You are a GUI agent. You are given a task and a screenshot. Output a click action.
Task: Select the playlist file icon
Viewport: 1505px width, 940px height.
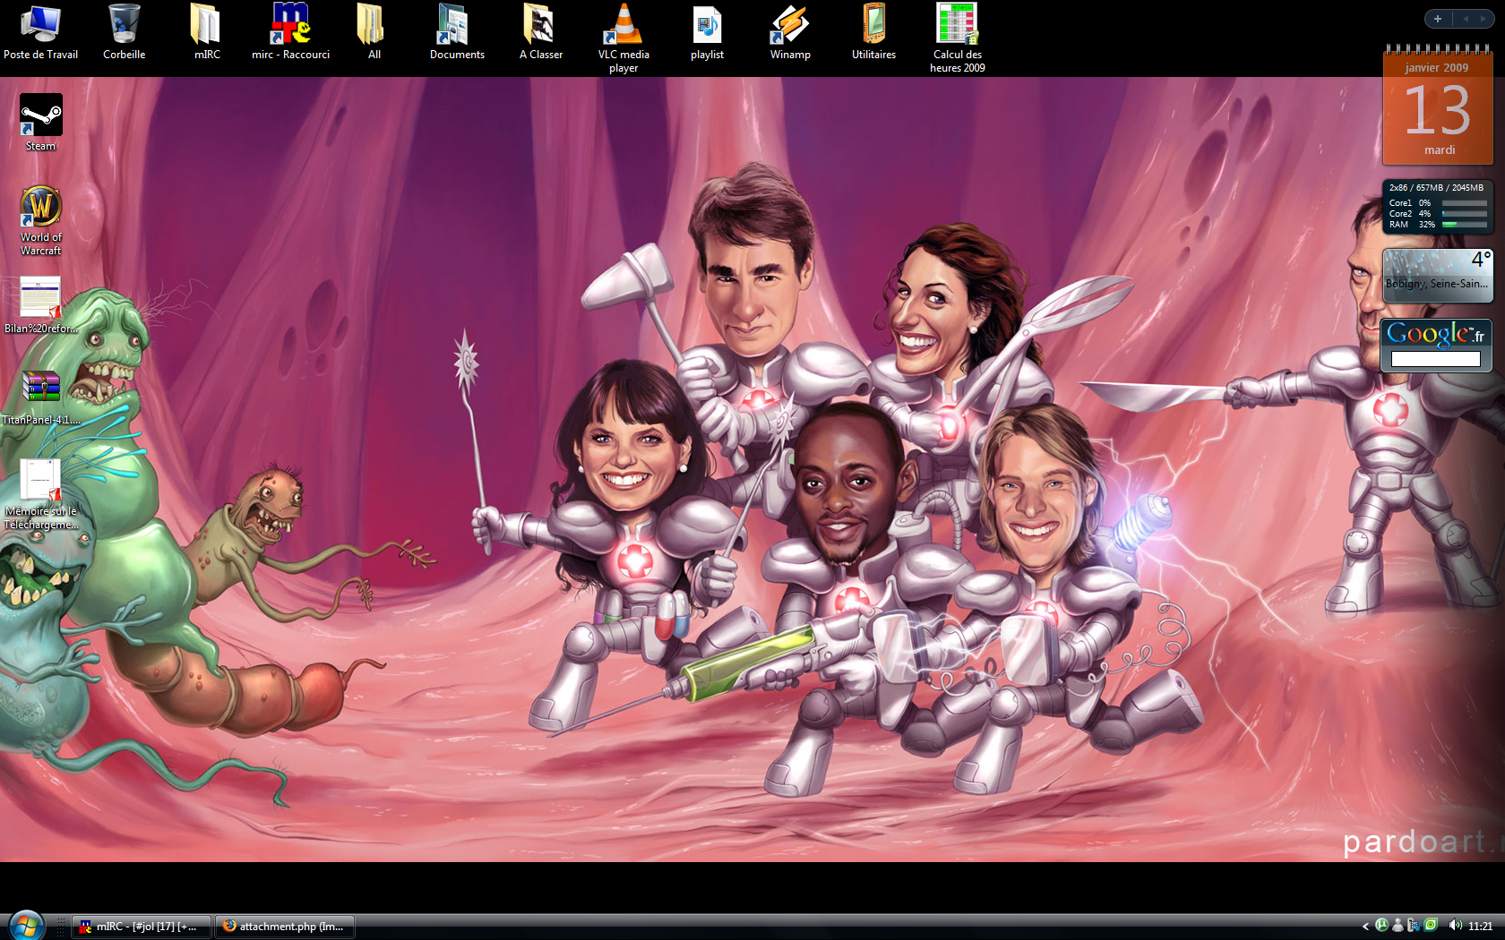[x=707, y=31]
